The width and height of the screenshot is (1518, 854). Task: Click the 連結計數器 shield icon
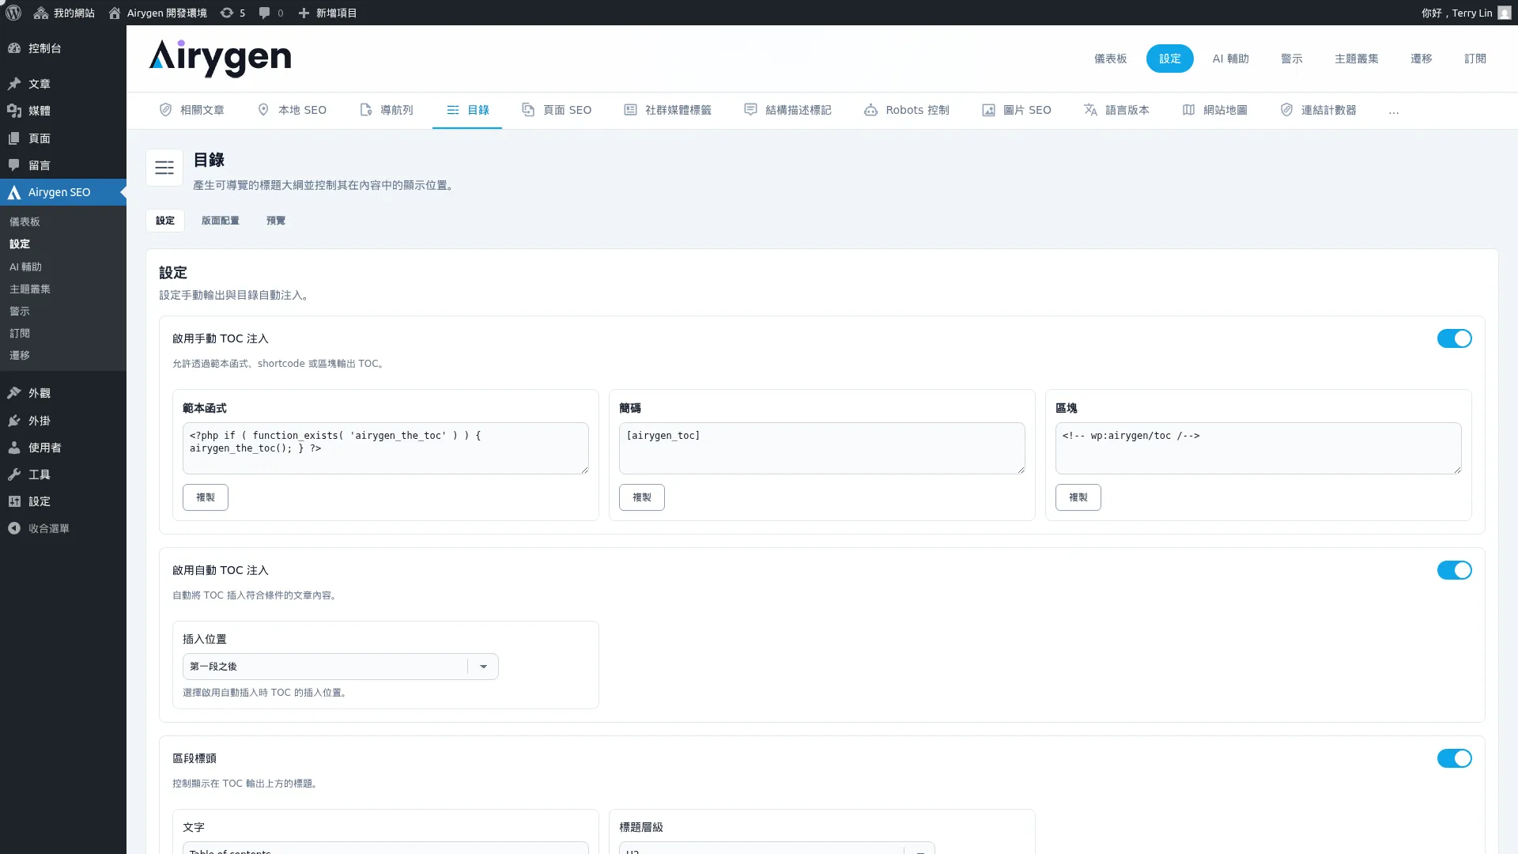1286,110
